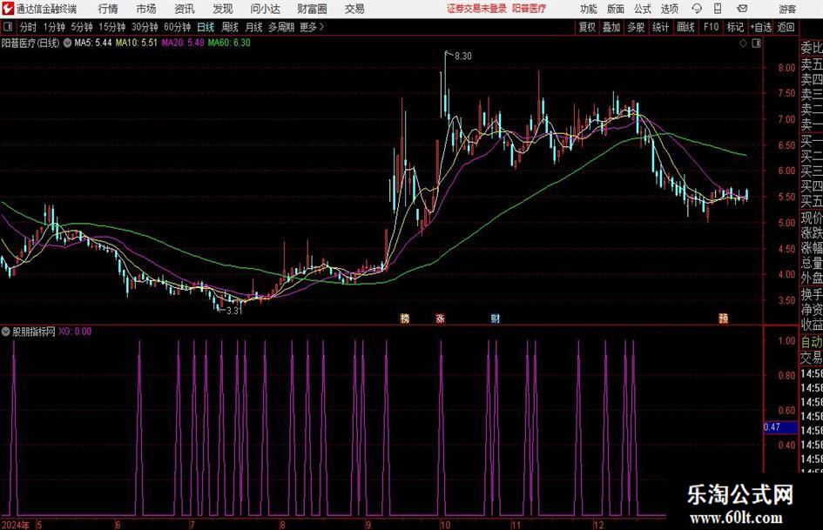Expand the 更多 periods dropdown
Screen dimensions: 823x530
point(312,27)
